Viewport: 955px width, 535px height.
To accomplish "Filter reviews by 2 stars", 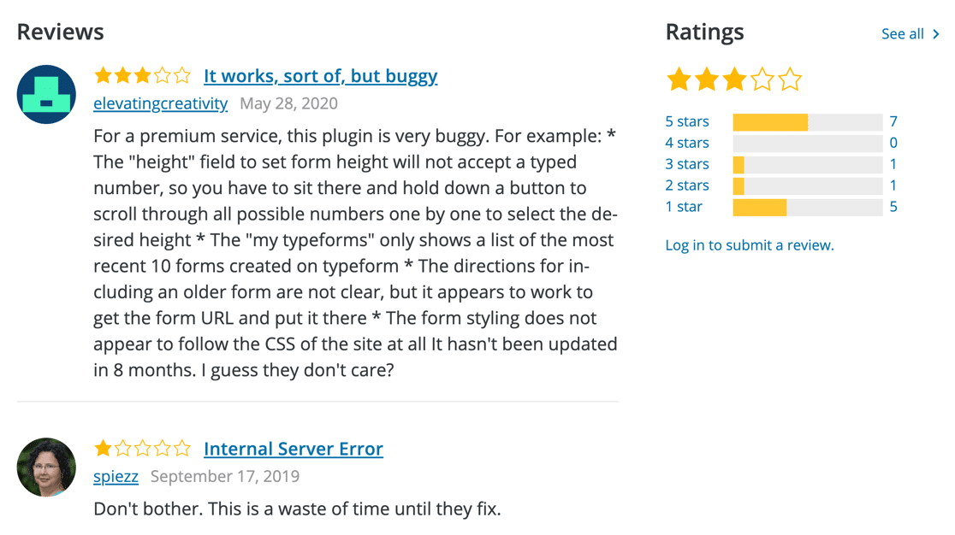I will click(x=687, y=185).
